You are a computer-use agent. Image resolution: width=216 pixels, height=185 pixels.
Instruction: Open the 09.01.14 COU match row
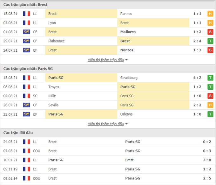click(108, 178)
